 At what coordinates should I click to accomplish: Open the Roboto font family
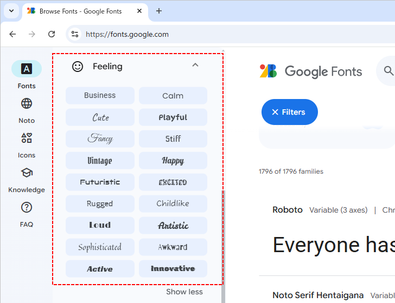288,210
